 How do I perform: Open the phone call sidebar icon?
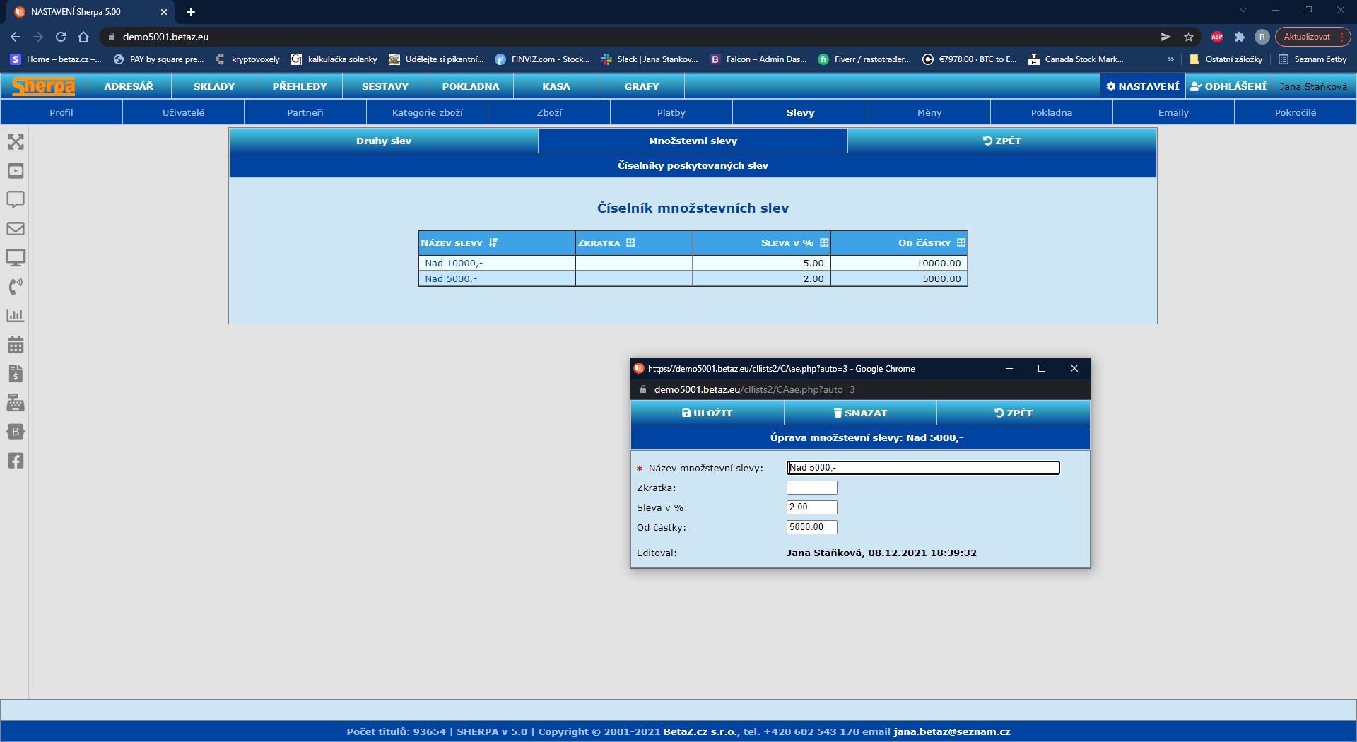coord(16,286)
